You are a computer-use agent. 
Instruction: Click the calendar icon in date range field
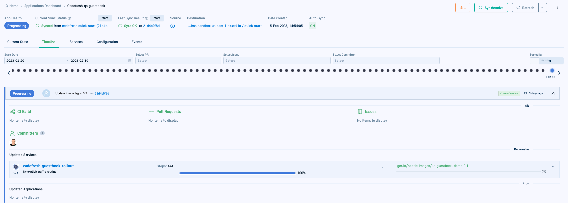pyautogui.click(x=130, y=61)
